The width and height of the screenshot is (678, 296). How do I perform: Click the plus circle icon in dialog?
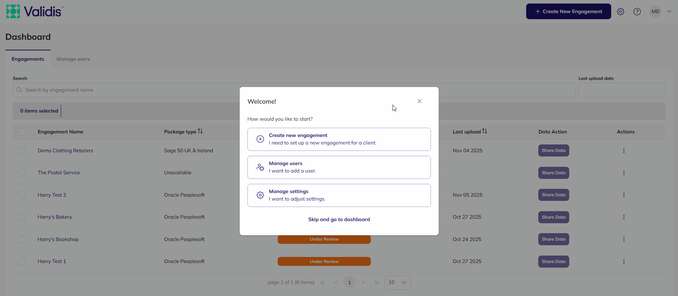(x=260, y=139)
